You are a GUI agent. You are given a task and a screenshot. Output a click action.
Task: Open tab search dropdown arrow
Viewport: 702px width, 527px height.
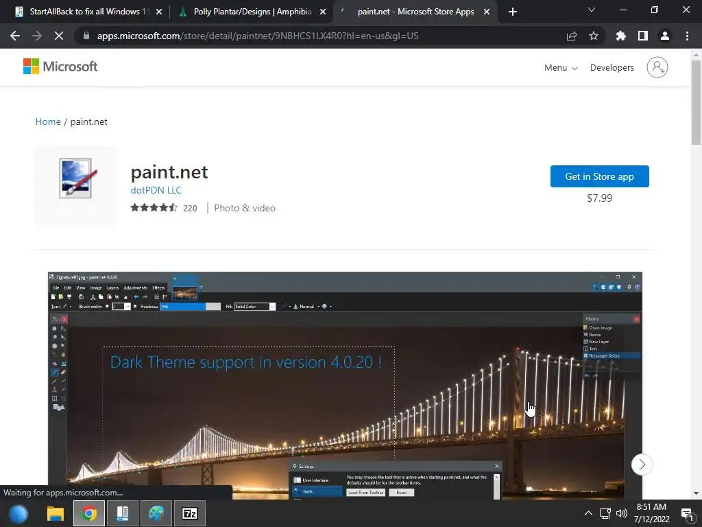point(592,10)
